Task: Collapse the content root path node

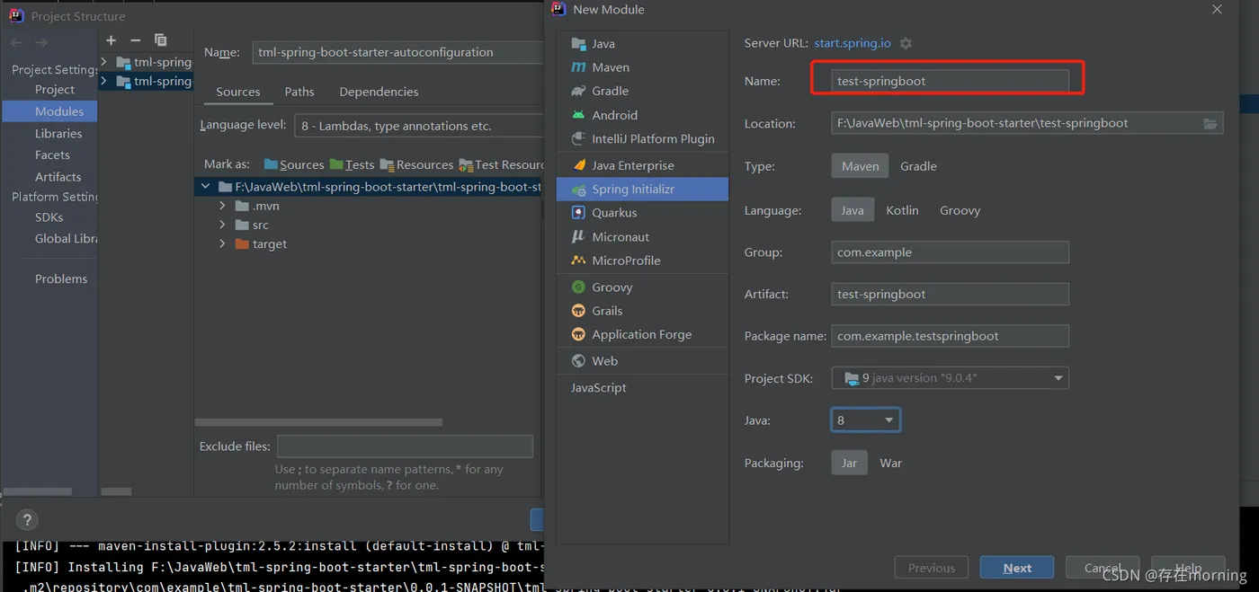Action: tap(205, 187)
